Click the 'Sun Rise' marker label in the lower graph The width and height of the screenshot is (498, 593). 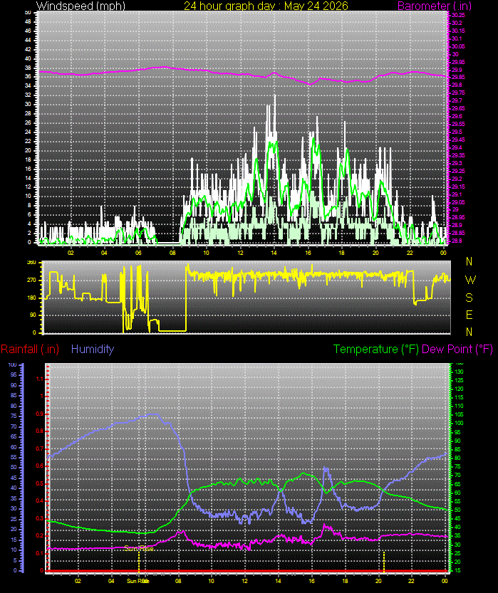139,548
